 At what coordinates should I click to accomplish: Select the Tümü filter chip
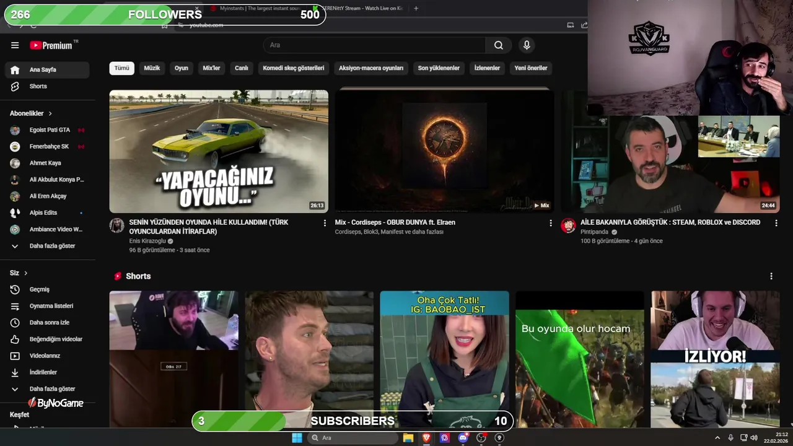tap(122, 68)
